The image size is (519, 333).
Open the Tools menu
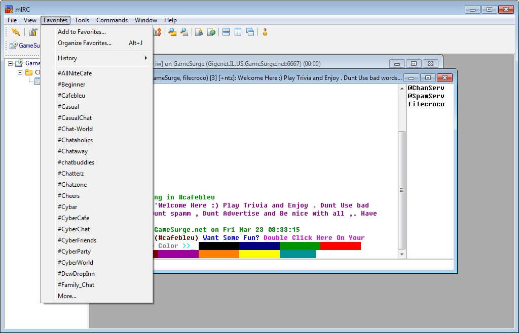pos(82,20)
